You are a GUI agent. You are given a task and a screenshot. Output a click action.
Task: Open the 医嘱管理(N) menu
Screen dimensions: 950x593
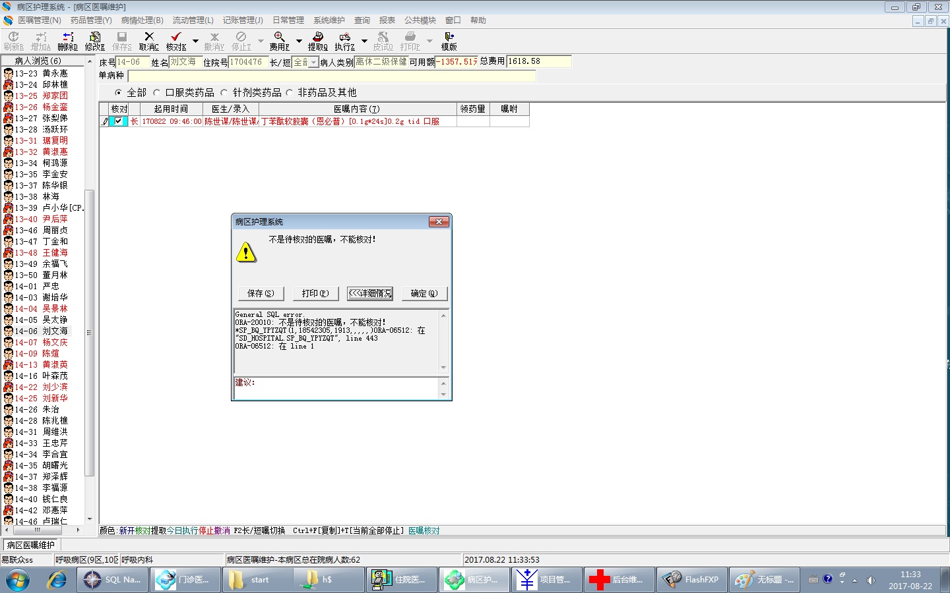pos(39,20)
